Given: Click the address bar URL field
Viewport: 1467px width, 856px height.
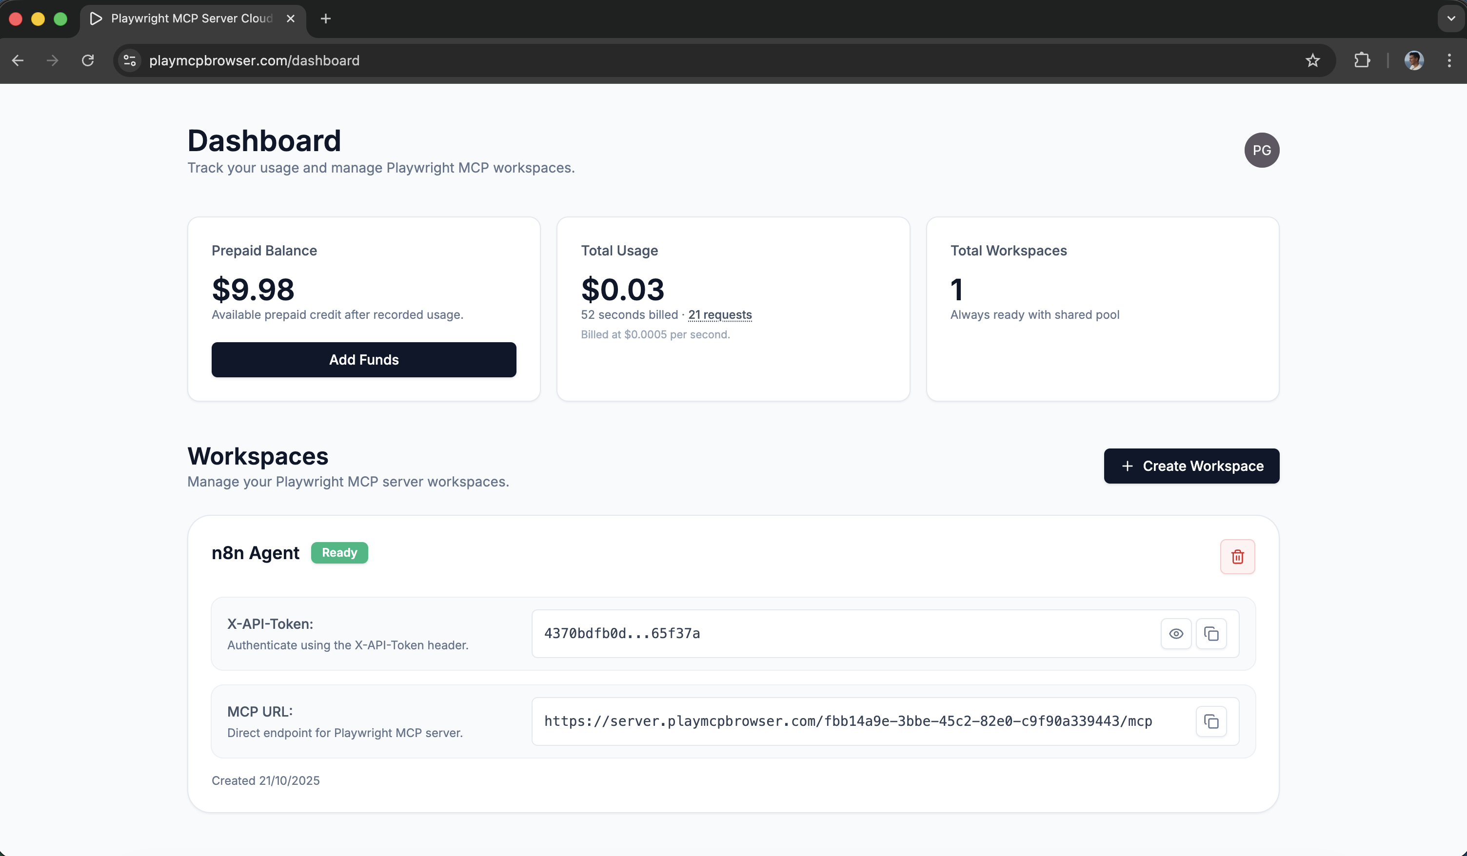Looking at the screenshot, I should click(698, 60).
